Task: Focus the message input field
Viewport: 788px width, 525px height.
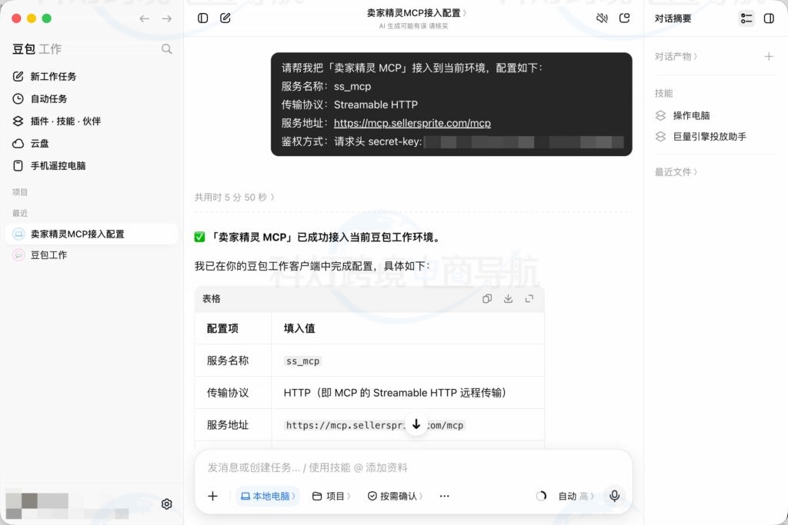Action: [x=413, y=468]
